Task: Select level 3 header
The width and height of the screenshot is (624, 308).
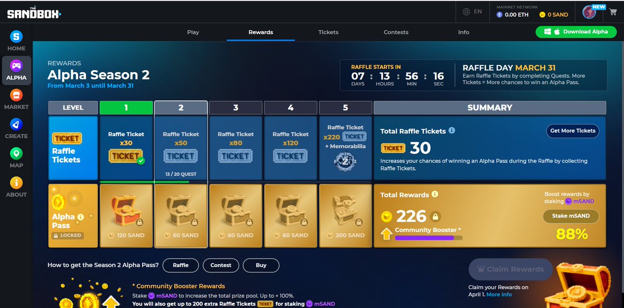Action: pyautogui.click(x=236, y=108)
